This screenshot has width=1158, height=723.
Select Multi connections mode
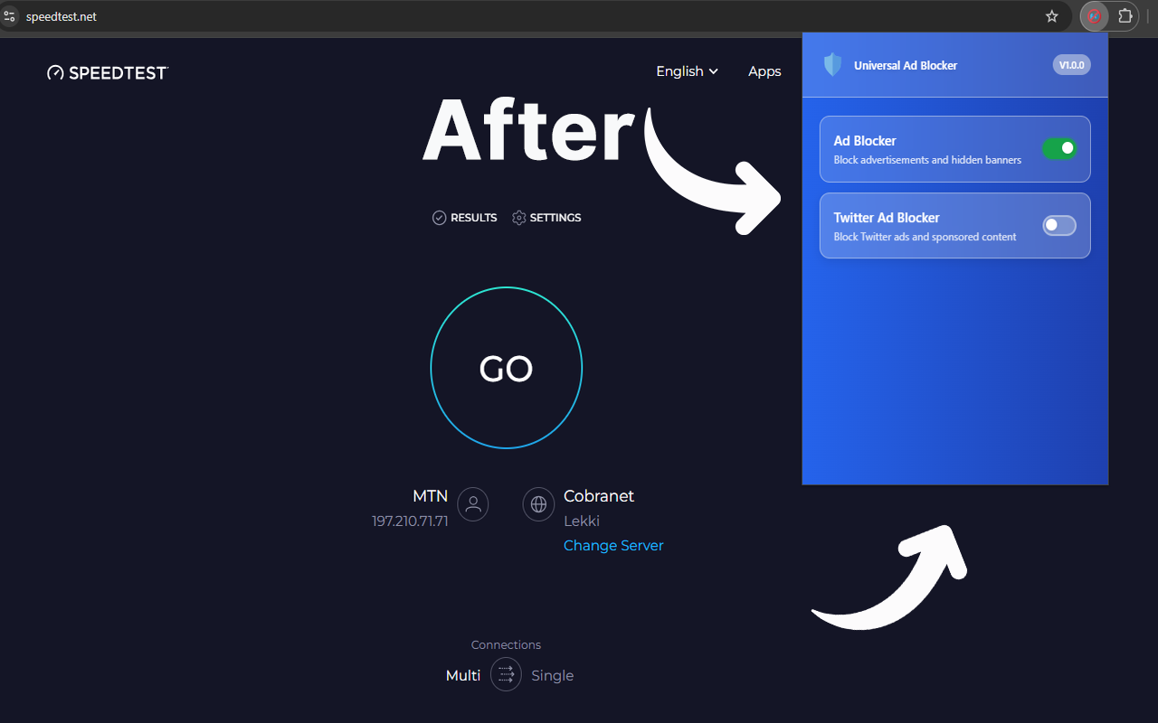coord(463,676)
